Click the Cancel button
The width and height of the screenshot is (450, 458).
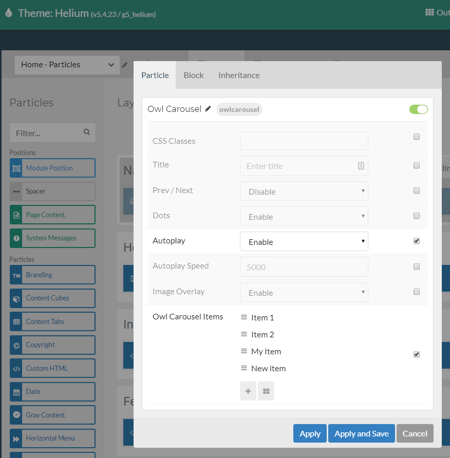(415, 433)
